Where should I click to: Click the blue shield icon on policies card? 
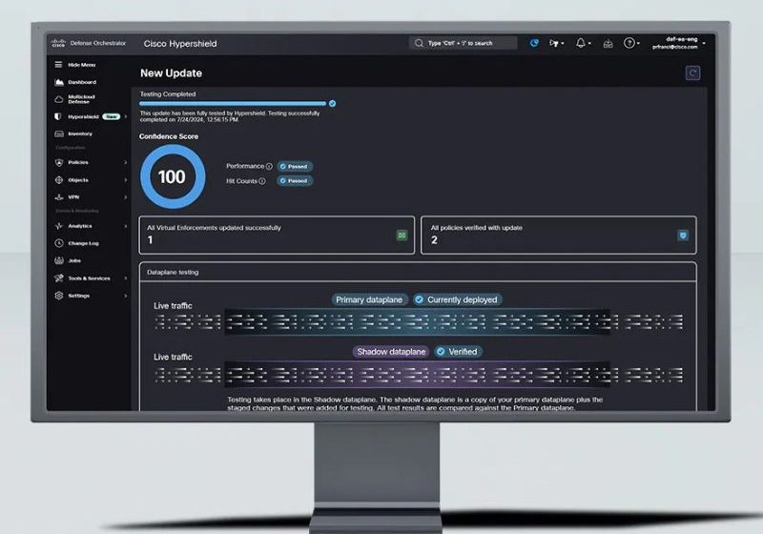coord(683,236)
